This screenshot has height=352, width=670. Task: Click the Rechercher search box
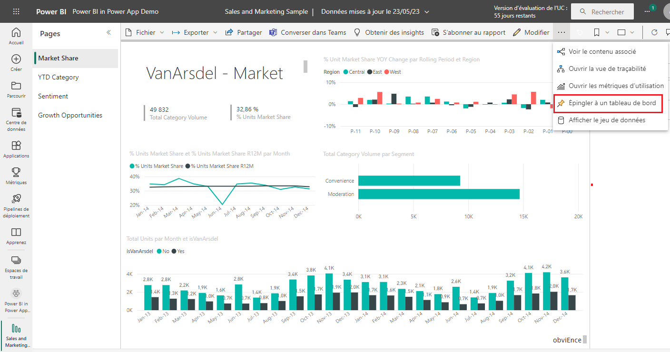coord(602,12)
